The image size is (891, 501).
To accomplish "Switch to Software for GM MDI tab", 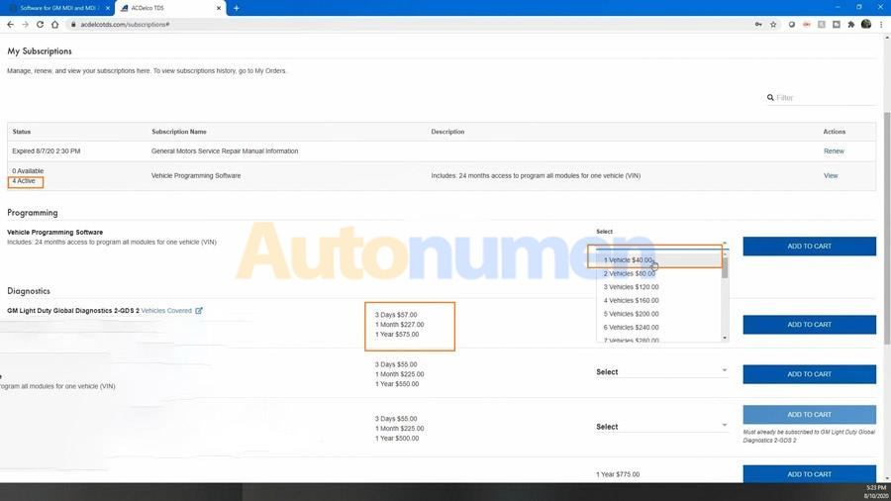I will 57,8.
